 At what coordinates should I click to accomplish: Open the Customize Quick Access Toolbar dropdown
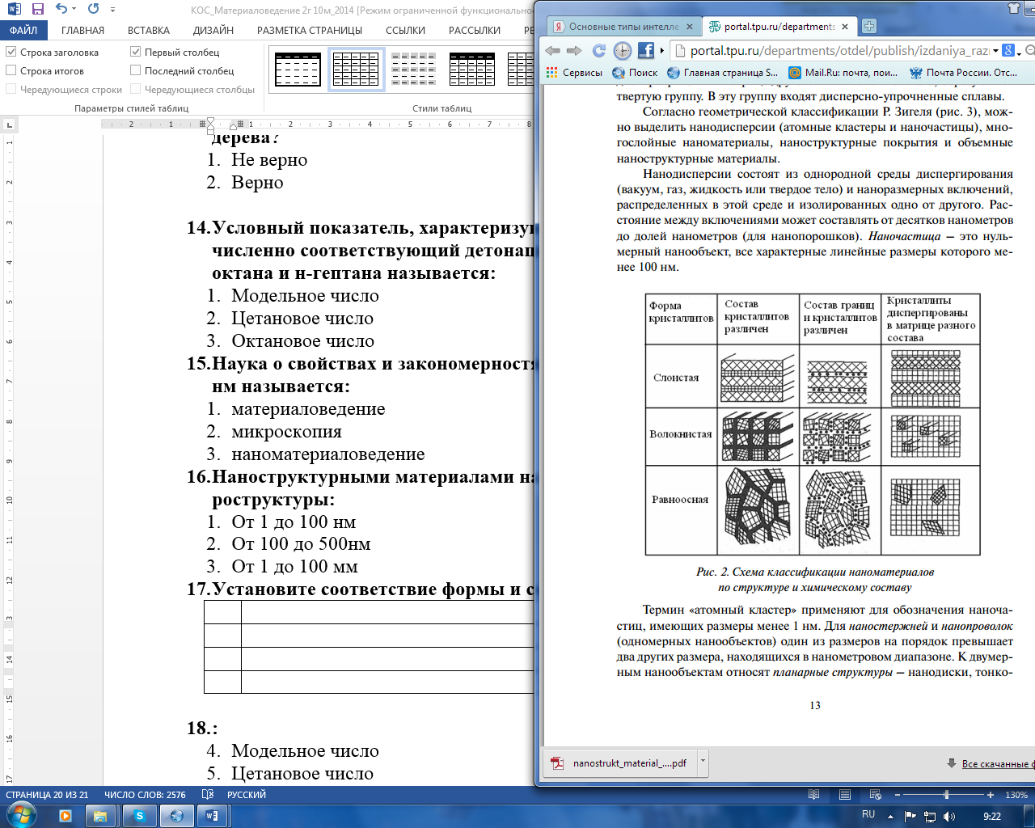[x=112, y=10]
